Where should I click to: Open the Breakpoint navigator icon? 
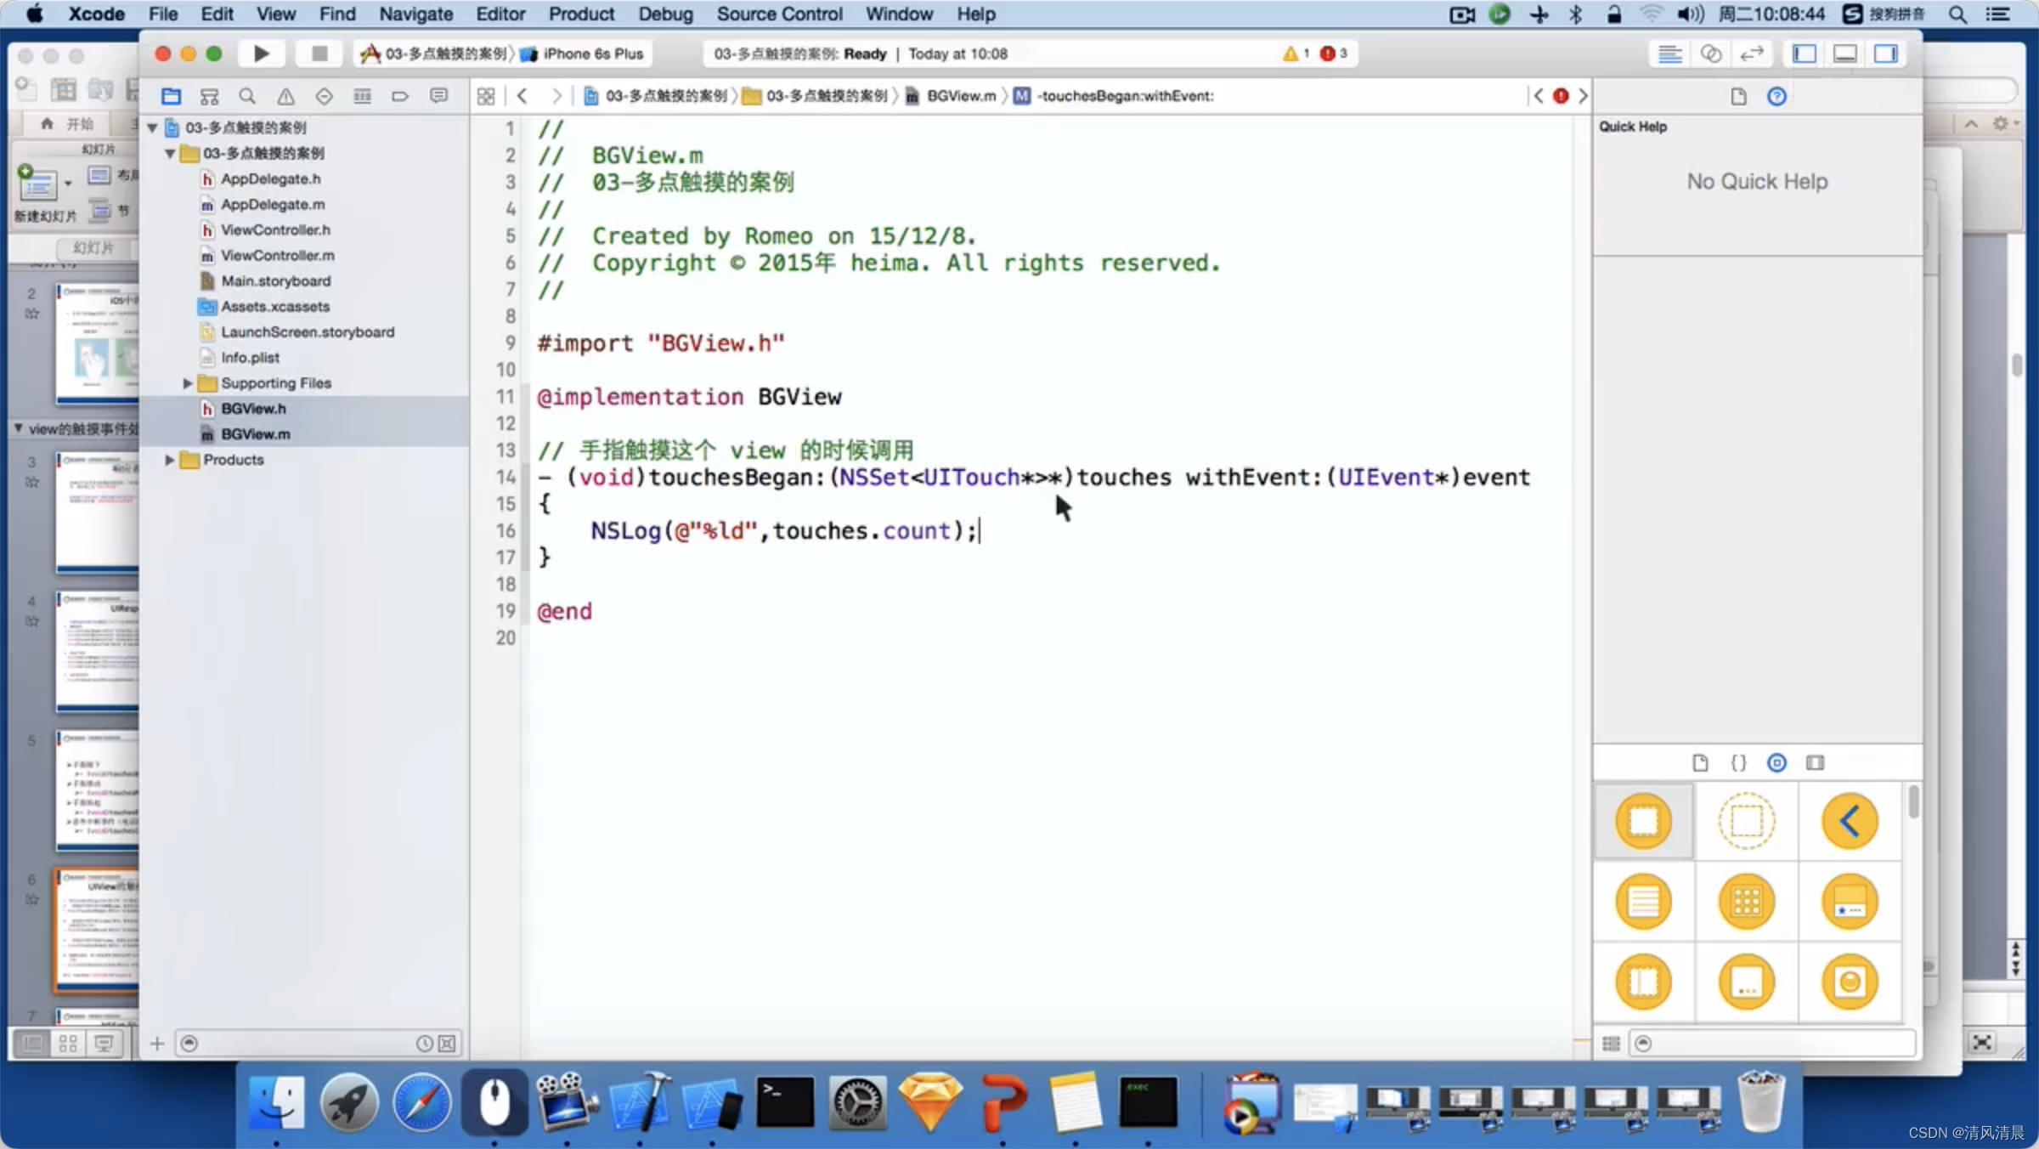[x=400, y=96]
